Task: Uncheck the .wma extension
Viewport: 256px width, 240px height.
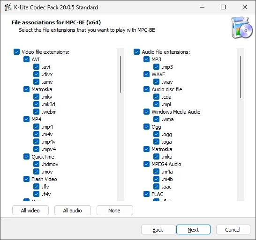Action: click(156, 119)
